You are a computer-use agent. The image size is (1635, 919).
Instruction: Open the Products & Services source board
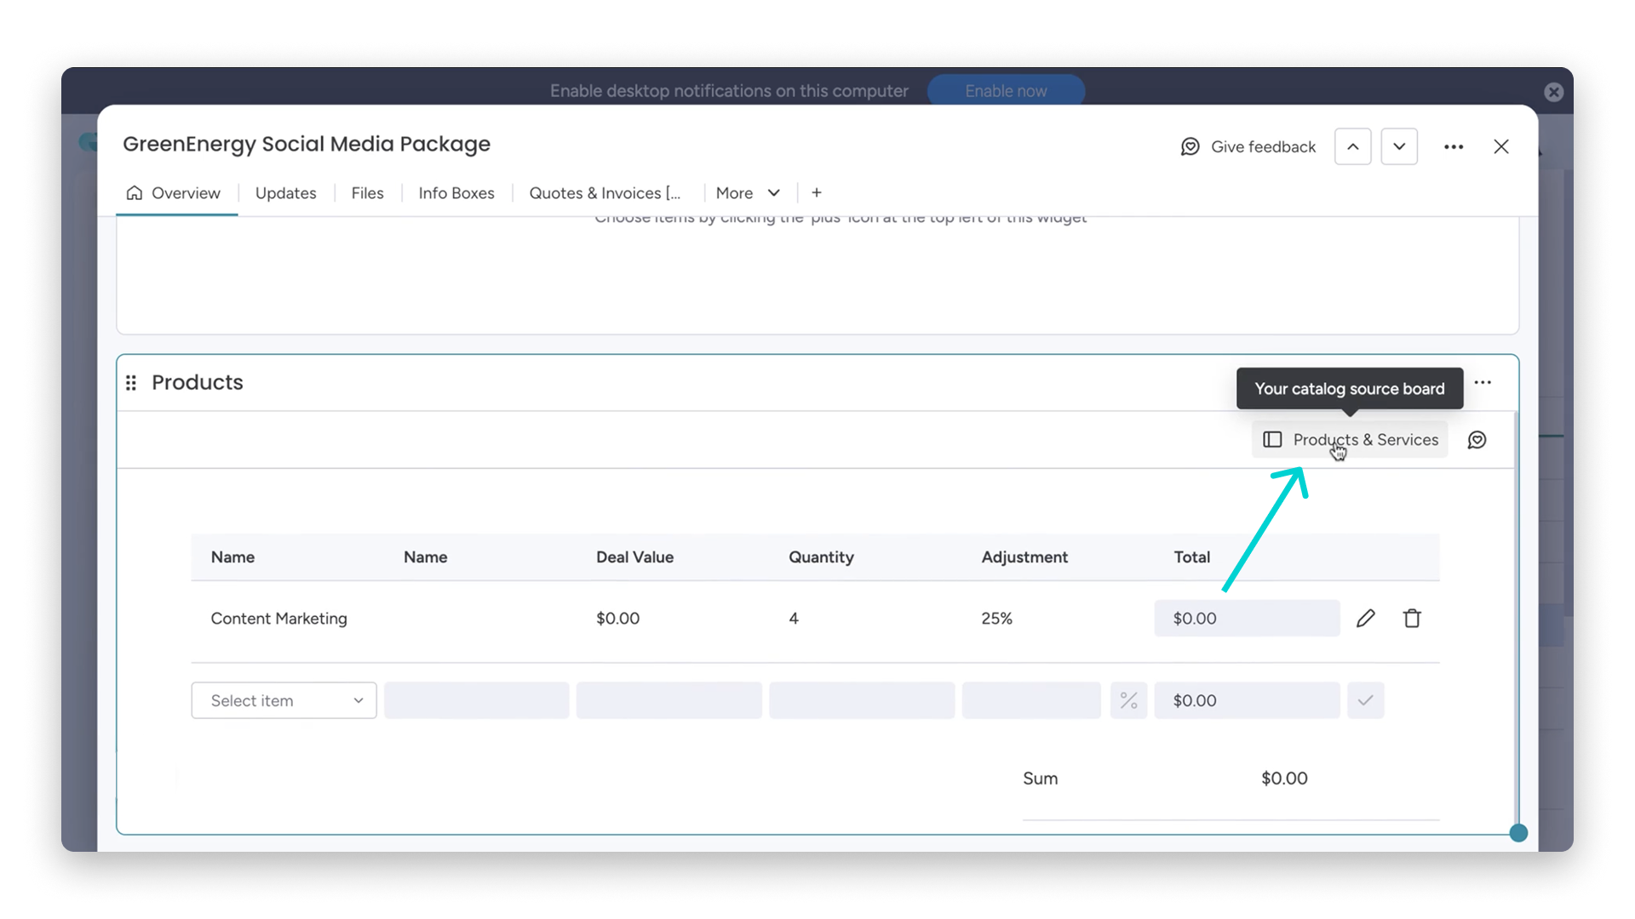pos(1350,440)
